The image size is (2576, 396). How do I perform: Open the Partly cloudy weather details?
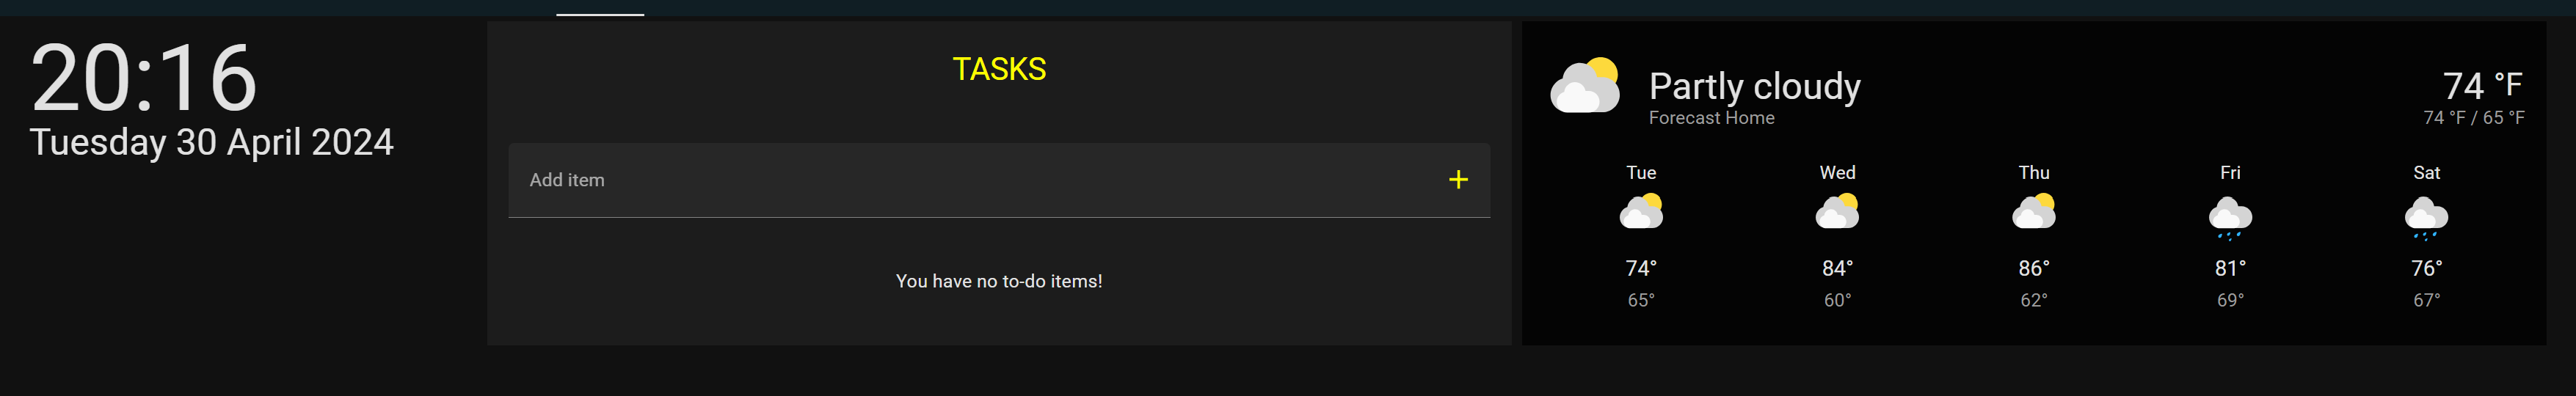(x=1754, y=86)
